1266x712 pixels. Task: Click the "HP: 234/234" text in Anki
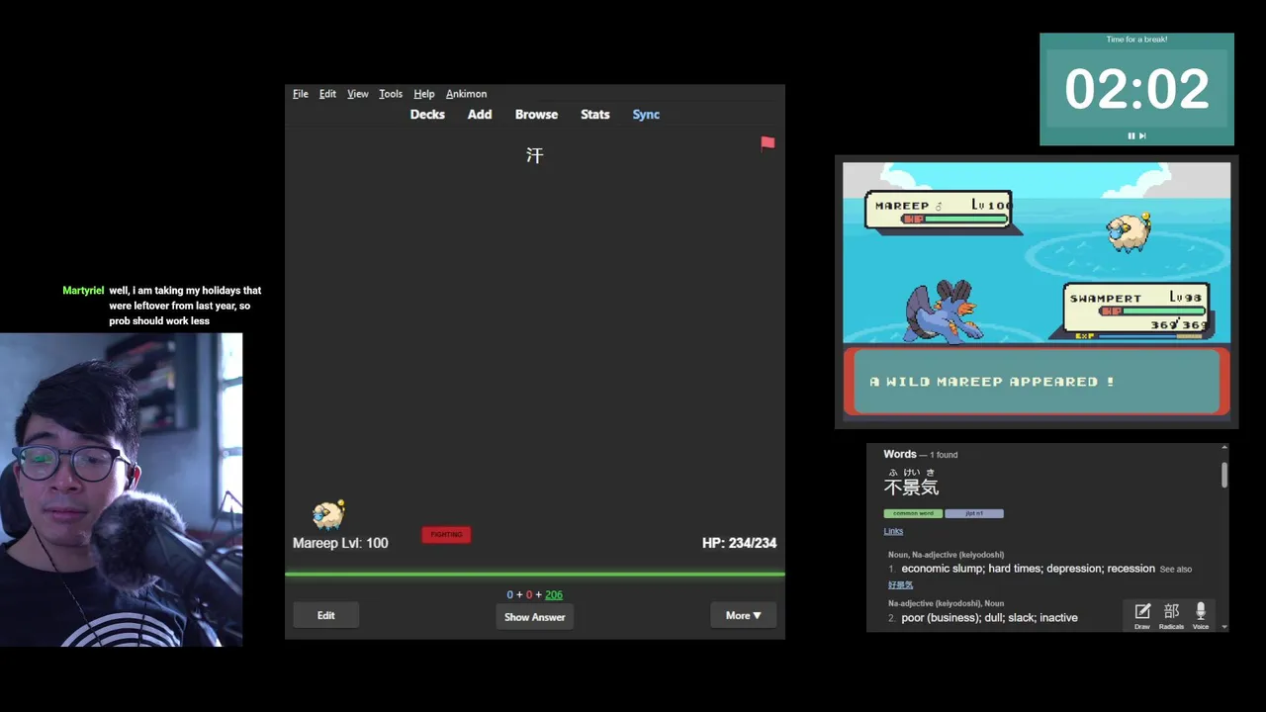coord(739,543)
